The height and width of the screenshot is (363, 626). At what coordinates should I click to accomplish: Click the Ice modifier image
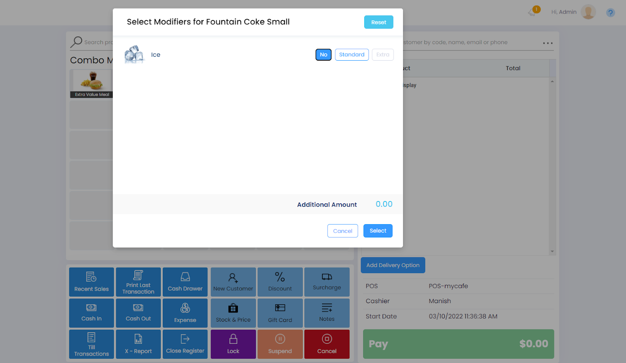point(134,54)
